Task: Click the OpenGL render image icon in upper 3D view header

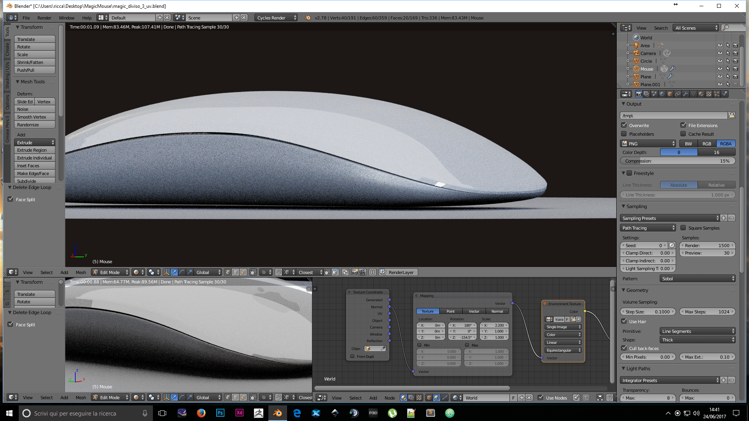Action: point(355,272)
